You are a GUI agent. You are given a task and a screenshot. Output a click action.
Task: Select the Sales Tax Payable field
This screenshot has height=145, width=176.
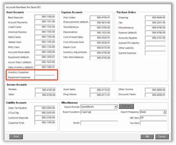[45, 108]
